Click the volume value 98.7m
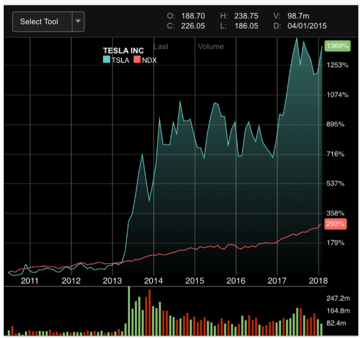361x338 pixels. coord(298,16)
